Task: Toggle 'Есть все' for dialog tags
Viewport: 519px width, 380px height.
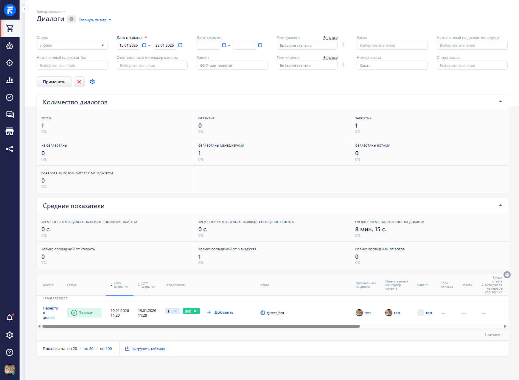Action: 330,38
